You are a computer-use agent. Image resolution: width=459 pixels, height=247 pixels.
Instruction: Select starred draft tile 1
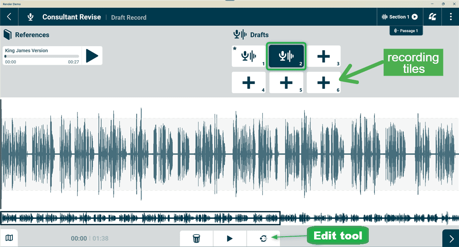[x=249, y=56]
